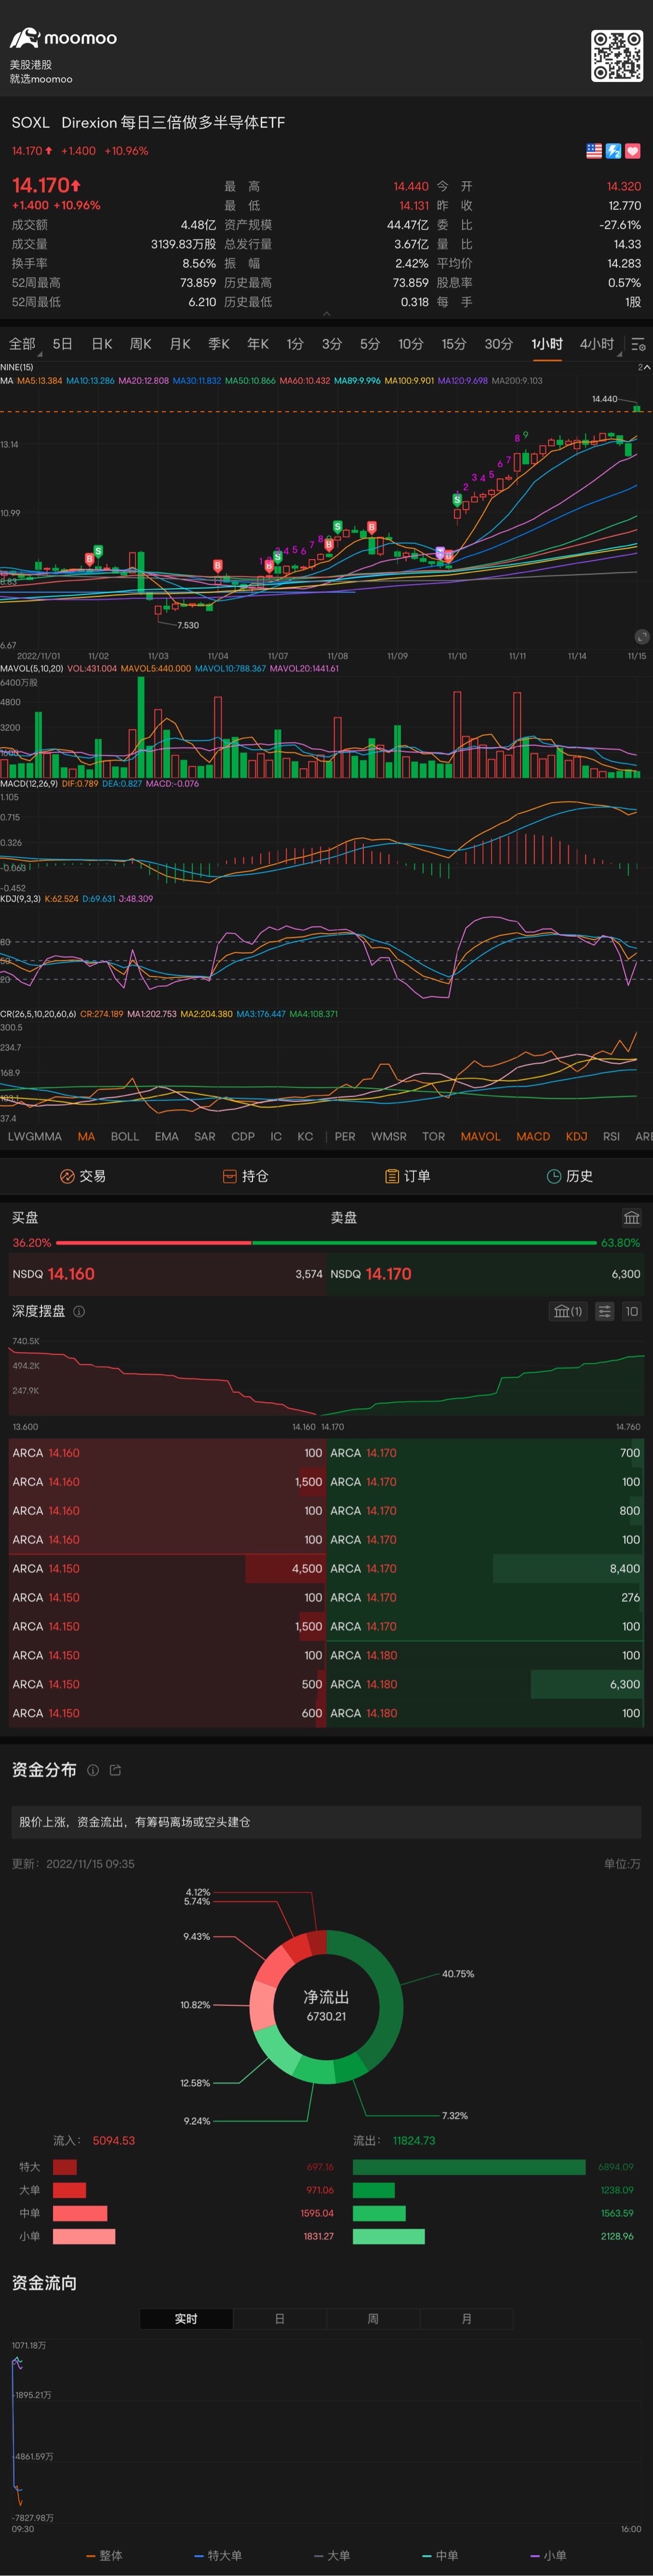Select NSDQ ask price 14.170

[x=486, y=1274]
